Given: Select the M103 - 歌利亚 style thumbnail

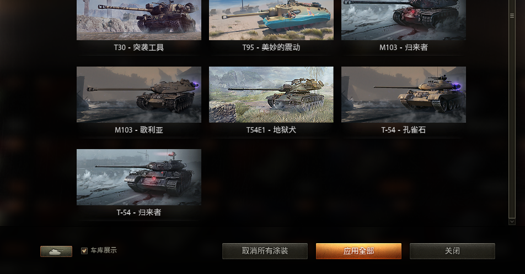Looking at the screenshot, I should pyautogui.click(x=139, y=95).
